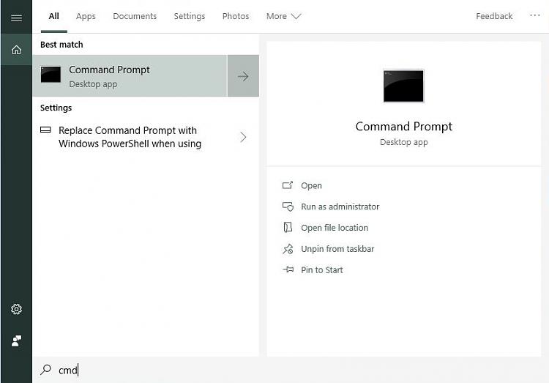Switch to the Documents tab
Image resolution: width=549 pixels, height=383 pixels.
point(135,16)
